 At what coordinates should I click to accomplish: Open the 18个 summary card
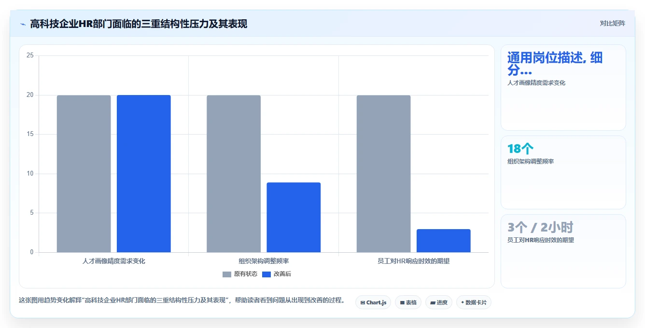[563, 172]
